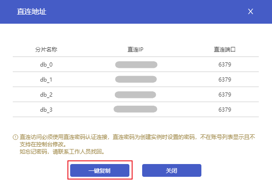Click the 一键复制 button

pyautogui.click(x=100, y=170)
